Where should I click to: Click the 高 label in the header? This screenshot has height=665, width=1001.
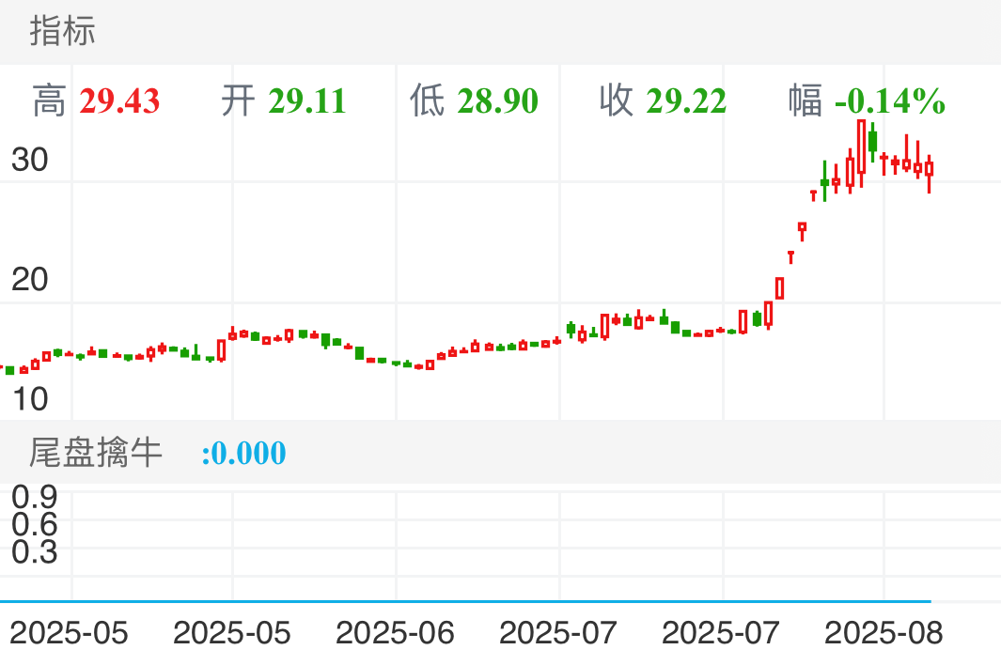coord(49,101)
